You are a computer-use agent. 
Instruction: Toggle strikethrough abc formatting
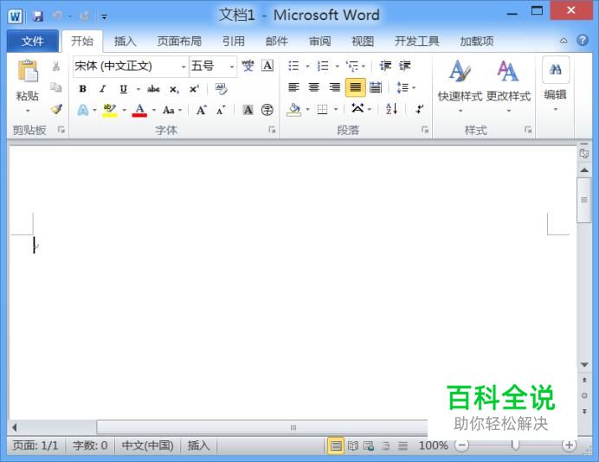153,89
